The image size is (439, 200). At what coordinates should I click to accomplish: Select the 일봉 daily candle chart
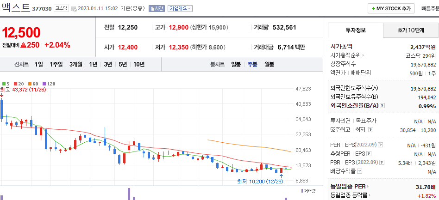coord(236,65)
